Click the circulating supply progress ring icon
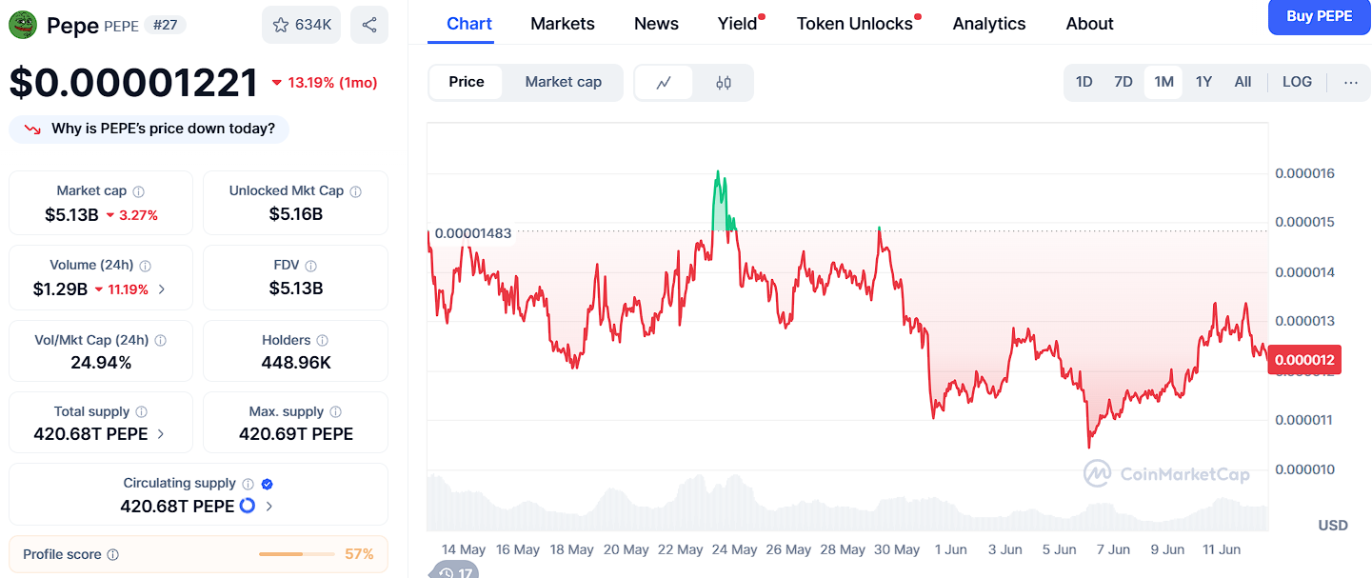This screenshot has width=1372, height=578. [248, 506]
